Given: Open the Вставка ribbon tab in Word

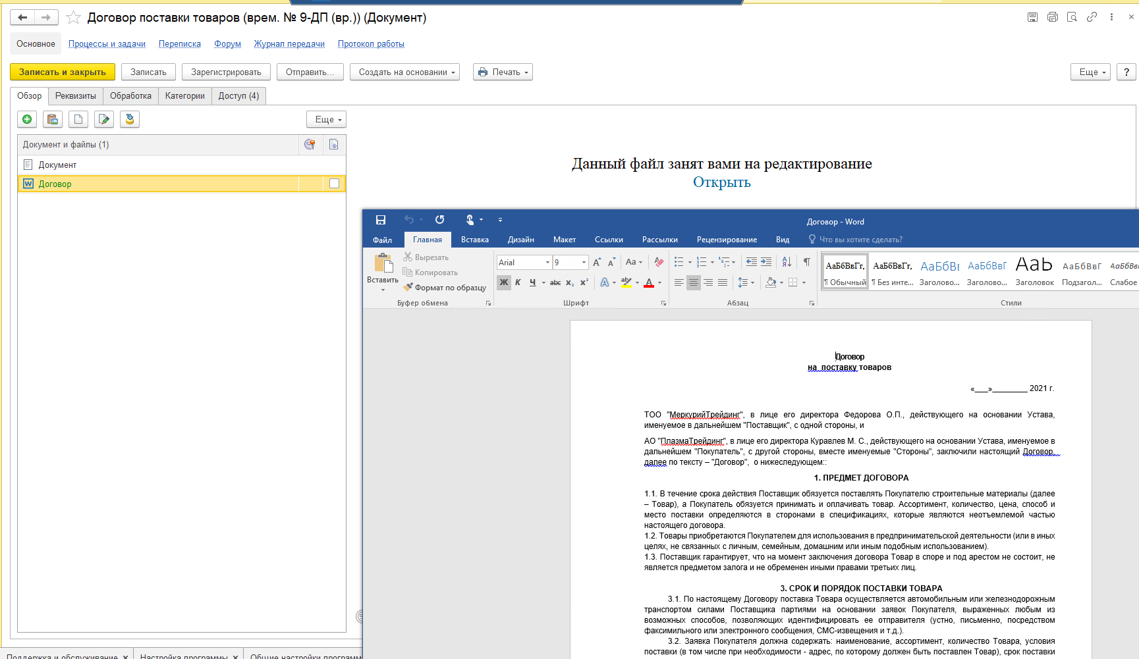Looking at the screenshot, I should tap(474, 240).
